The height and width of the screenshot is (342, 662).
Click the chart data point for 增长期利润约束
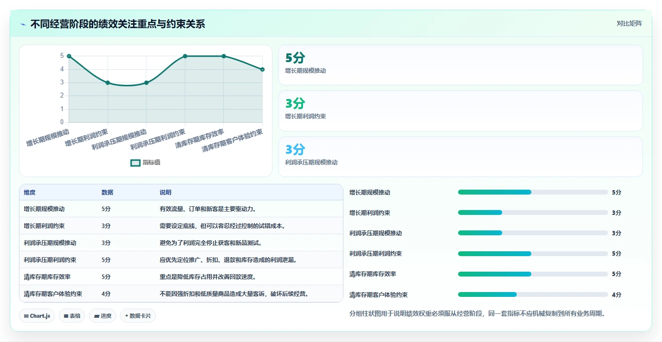[x=108, y=82]
